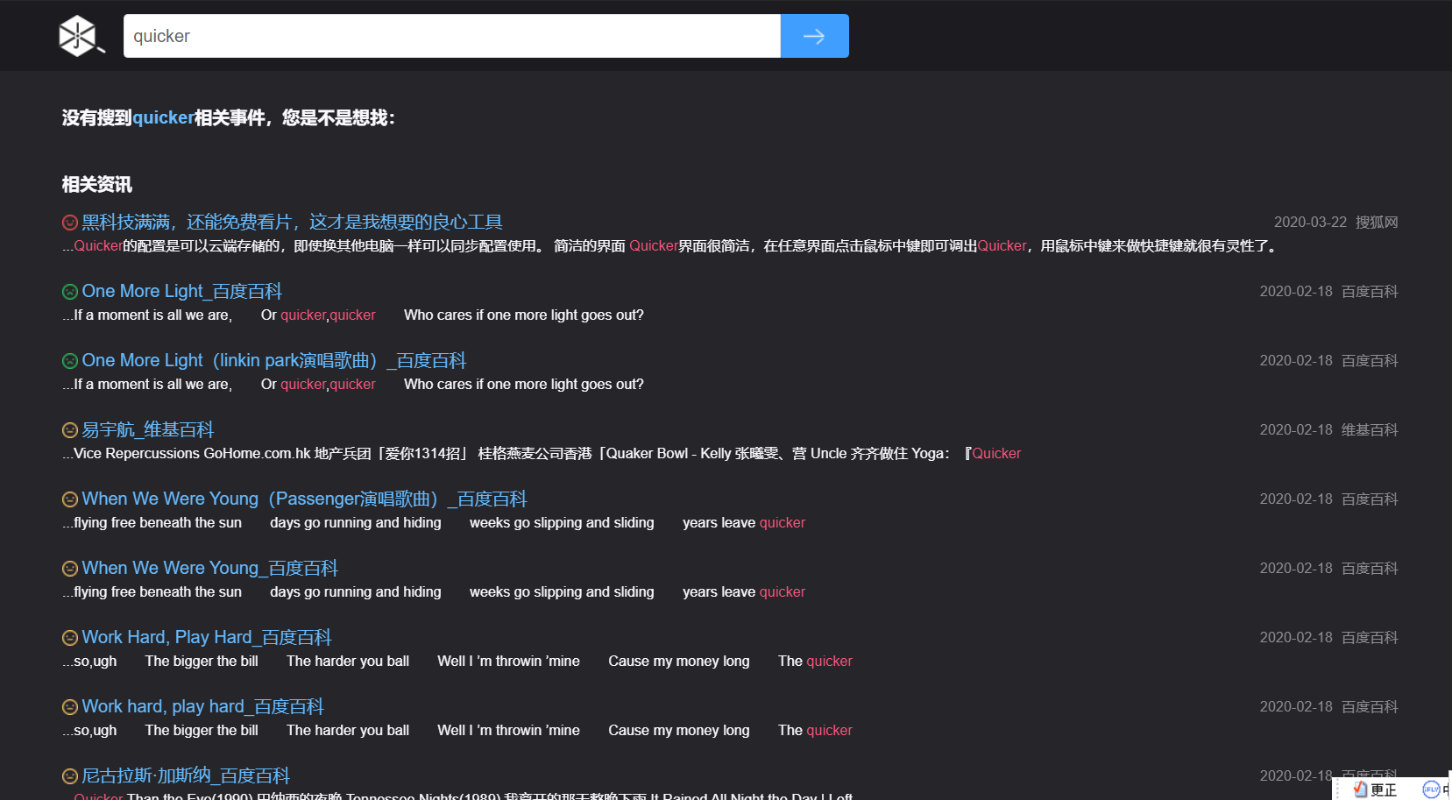Click the yellow face icon beside 易宇航_维基百科
Screen dimensions: 1452x800
[x=70, y=430]
